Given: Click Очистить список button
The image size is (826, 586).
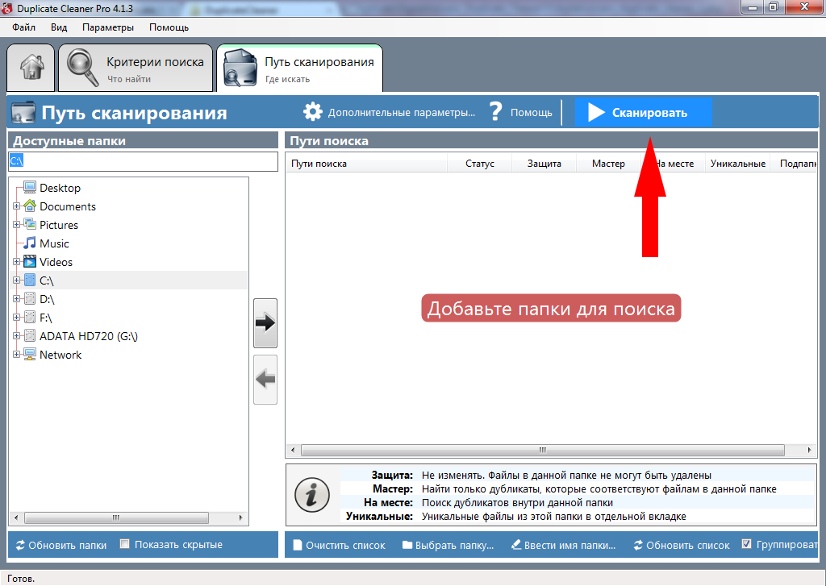Looking at the screenshot, I should coord(339,545).
